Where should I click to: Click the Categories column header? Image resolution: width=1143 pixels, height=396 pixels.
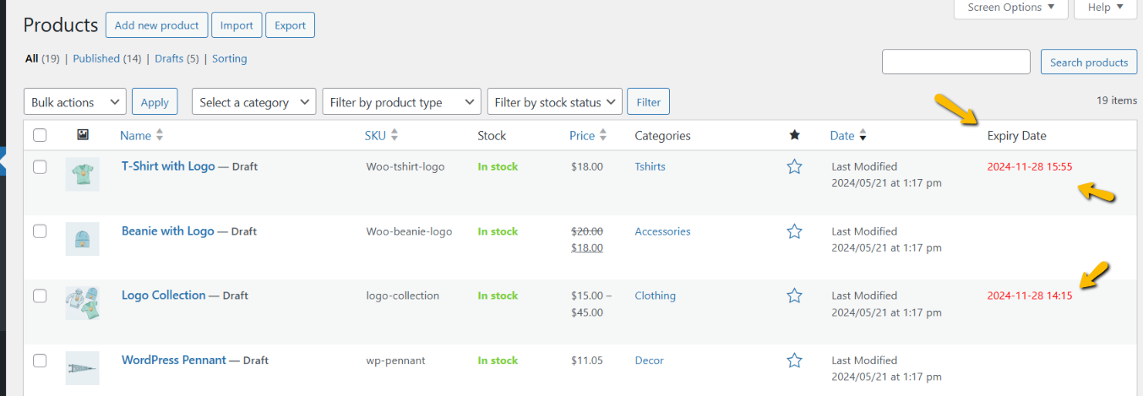click(x=662, y=135)
